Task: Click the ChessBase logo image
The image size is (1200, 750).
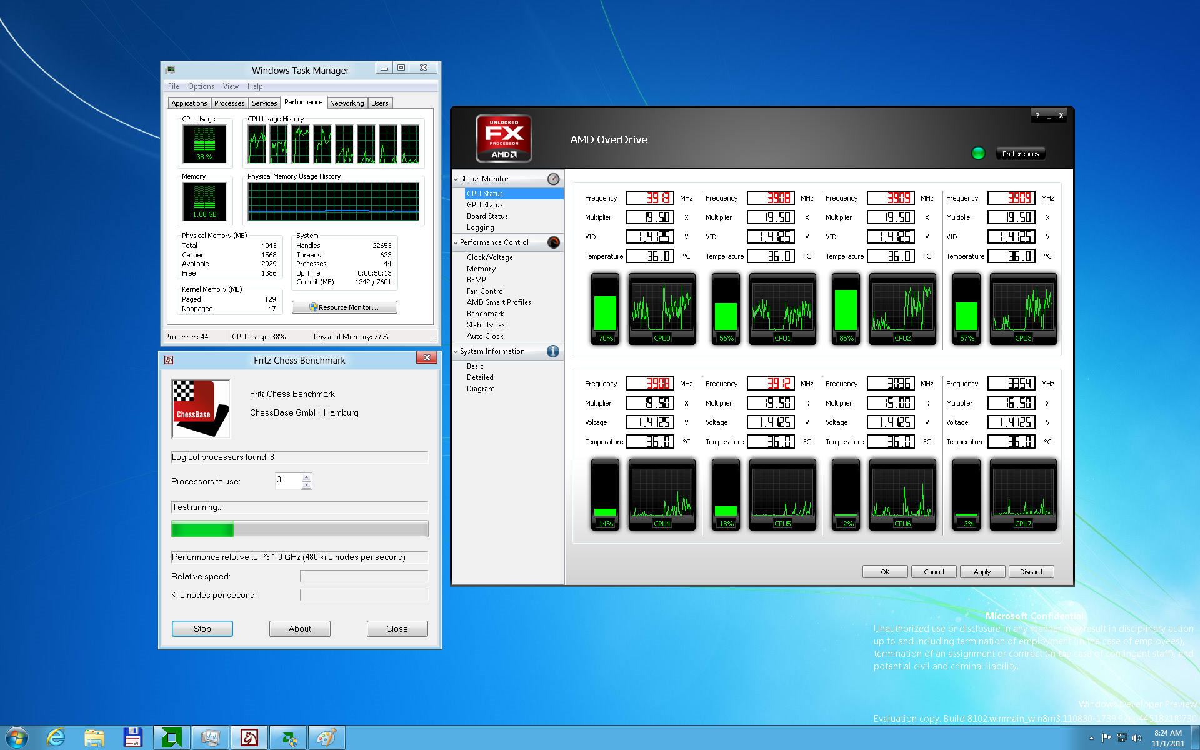Action: (201, 409)
